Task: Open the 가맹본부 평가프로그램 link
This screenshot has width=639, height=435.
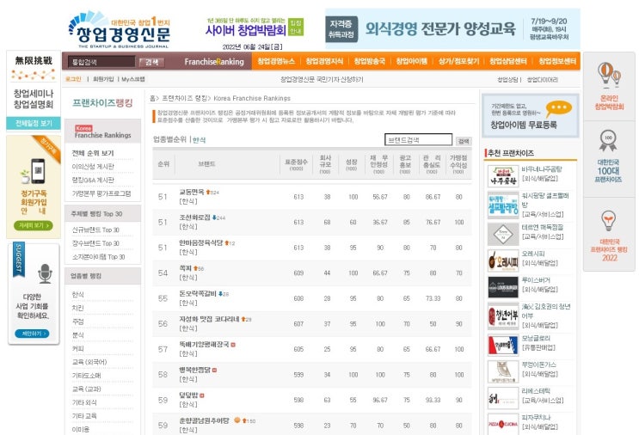Action: [x=101, y=193]
